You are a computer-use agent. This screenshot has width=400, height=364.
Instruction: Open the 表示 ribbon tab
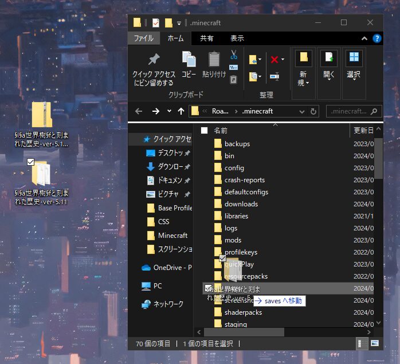tap(237, 38)
